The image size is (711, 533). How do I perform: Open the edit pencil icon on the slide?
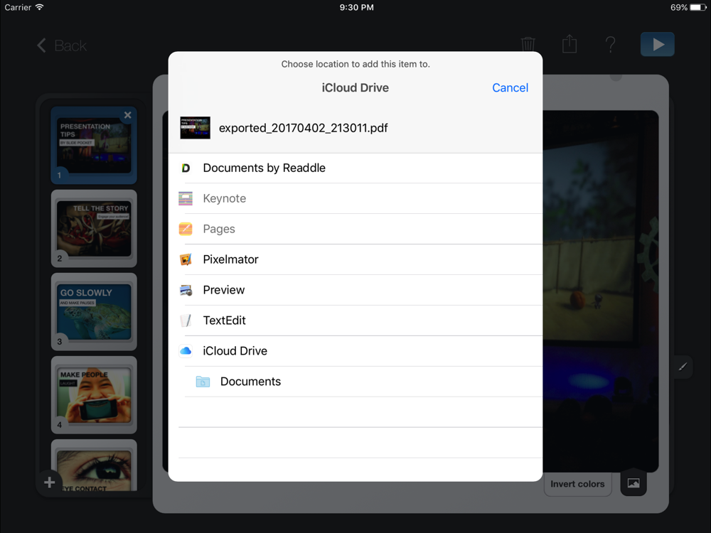pos(683,367)
